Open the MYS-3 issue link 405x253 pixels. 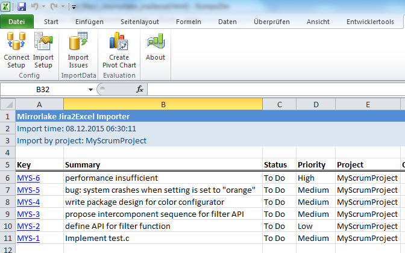point(28,214)
